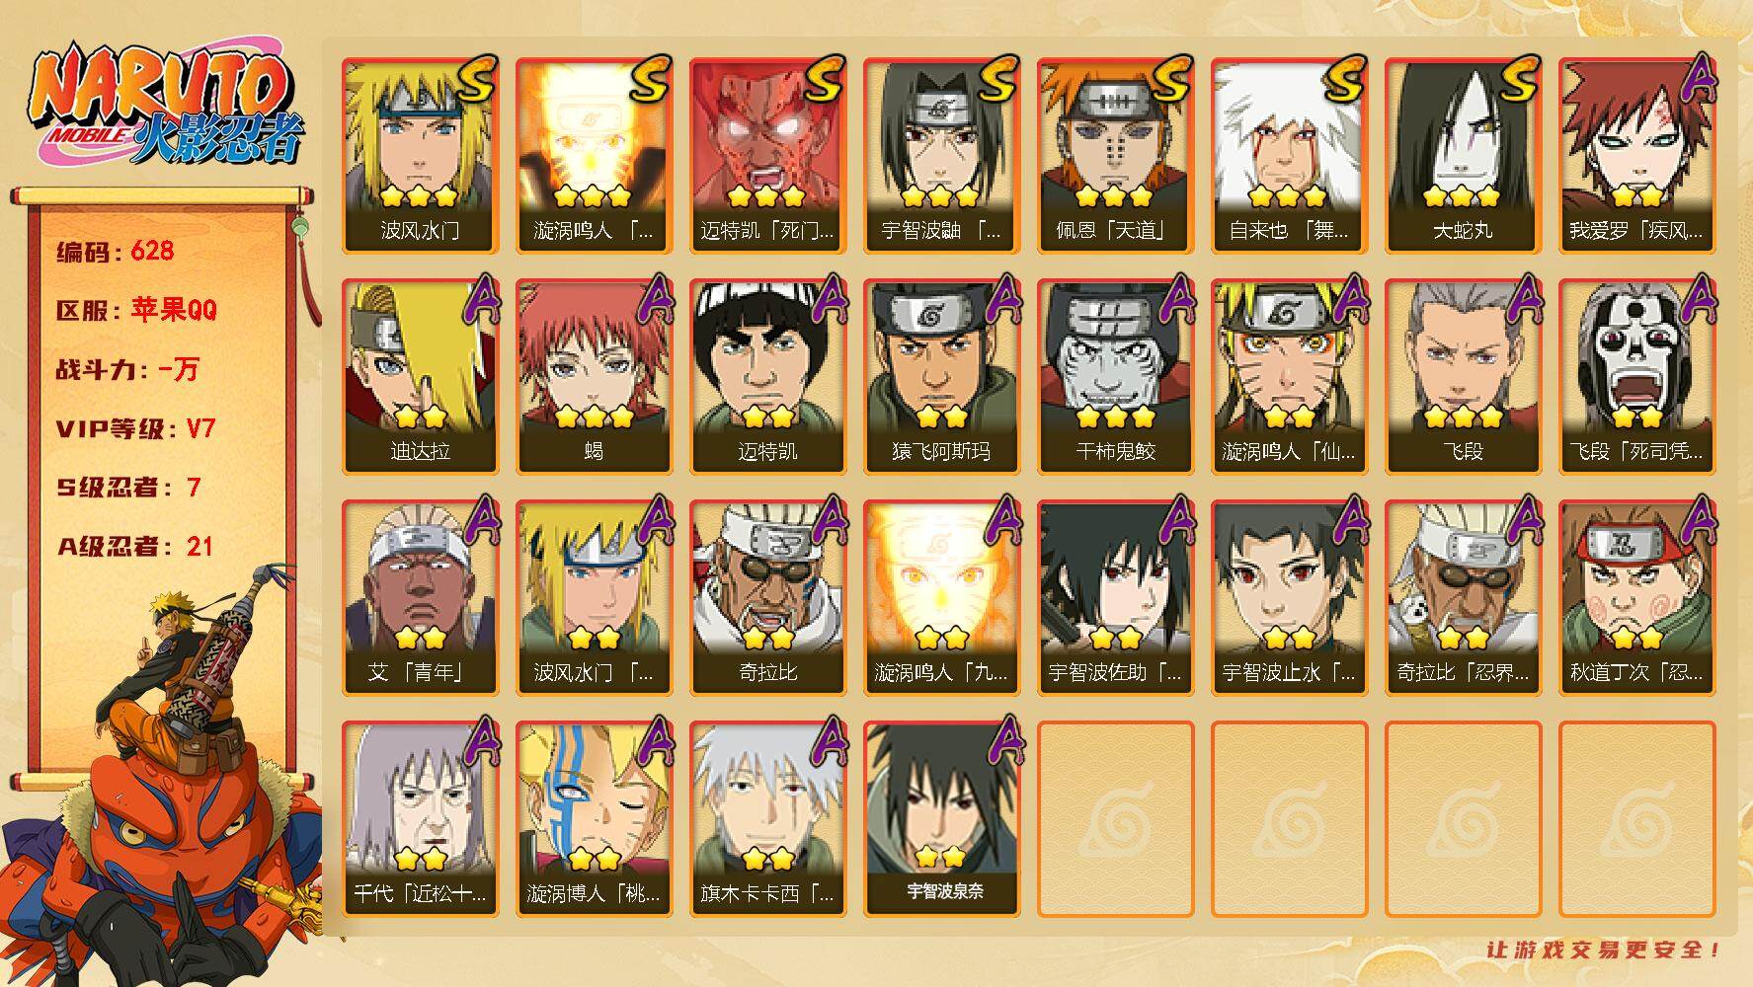The height and width of the screenshot is (987, 1753).
Task: Select the 波风水门 S-rank ninja card
Action: [420, 156]
